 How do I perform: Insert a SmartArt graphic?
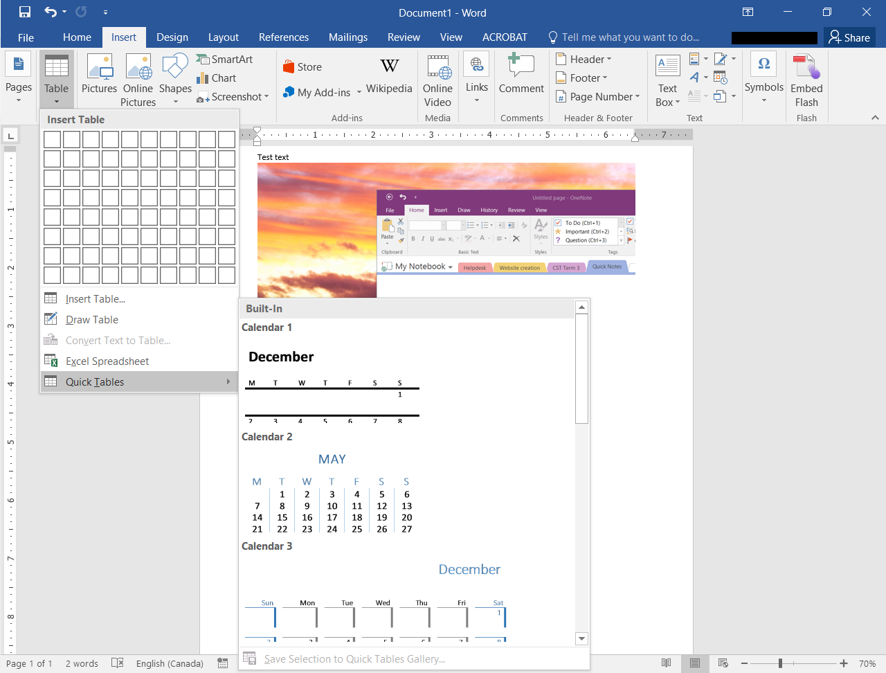pyautogui.click(x=225, y=59)
